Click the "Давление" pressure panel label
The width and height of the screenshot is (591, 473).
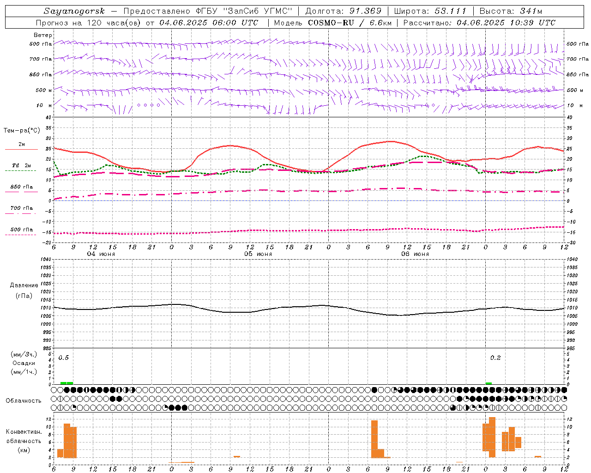24,285
